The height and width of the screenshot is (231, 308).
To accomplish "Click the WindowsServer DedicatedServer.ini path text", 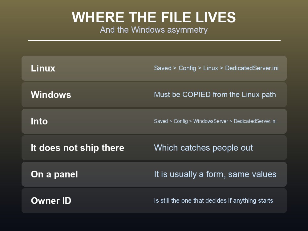I will 215,121.
